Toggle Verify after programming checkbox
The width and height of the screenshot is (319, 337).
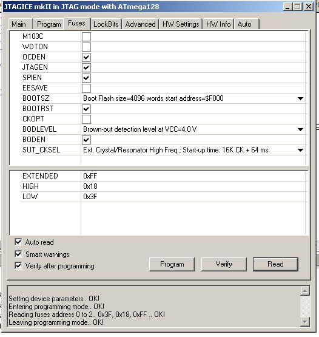[x=18, y=265]
